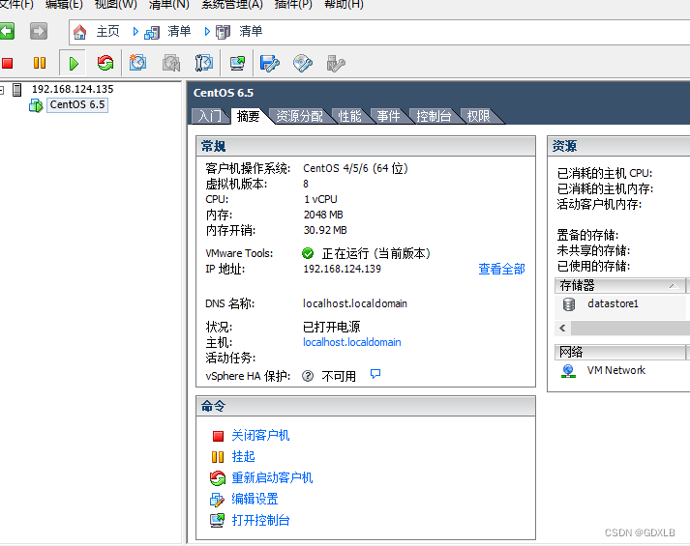This screenshot has height=546, width=690.
Task: Switch to the 入门 tab
Action: click(x=210, y=116)
